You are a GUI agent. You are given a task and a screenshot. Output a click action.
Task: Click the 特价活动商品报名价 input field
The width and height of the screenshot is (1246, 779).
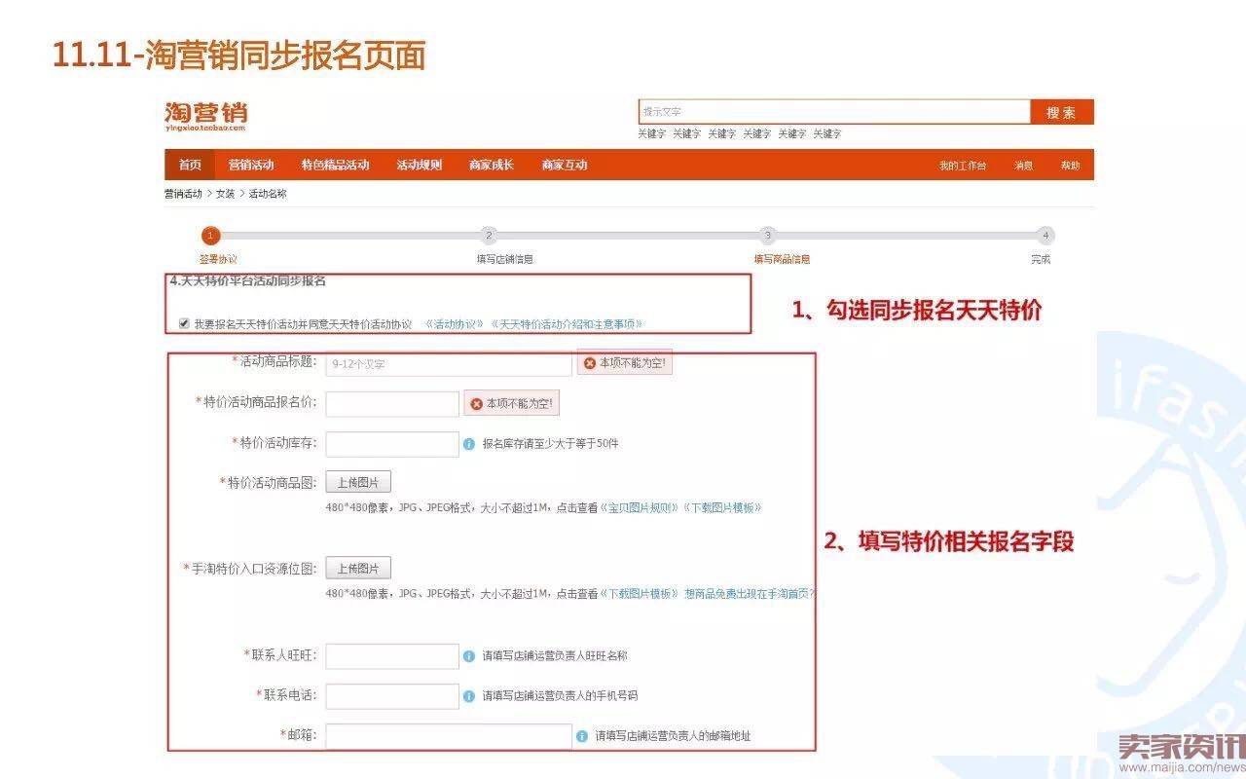(x=392, y=404)
